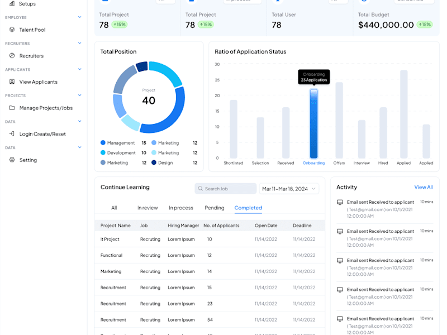Viewport: 447px width, 335px height.
Task: Click the View Applicants person icon
Action: click(12, 82)
